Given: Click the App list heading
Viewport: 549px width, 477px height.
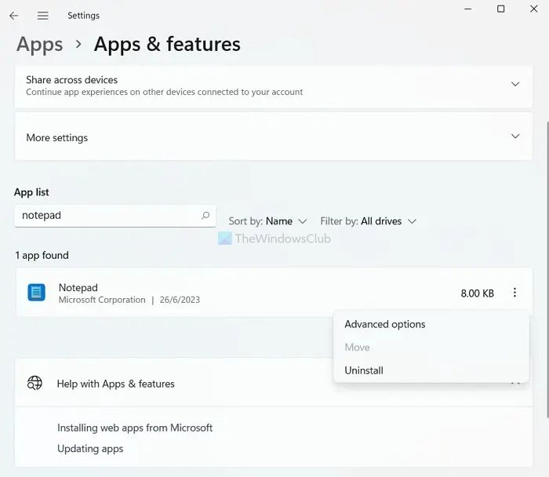Looking at the screenshot, I should [31, 192].
